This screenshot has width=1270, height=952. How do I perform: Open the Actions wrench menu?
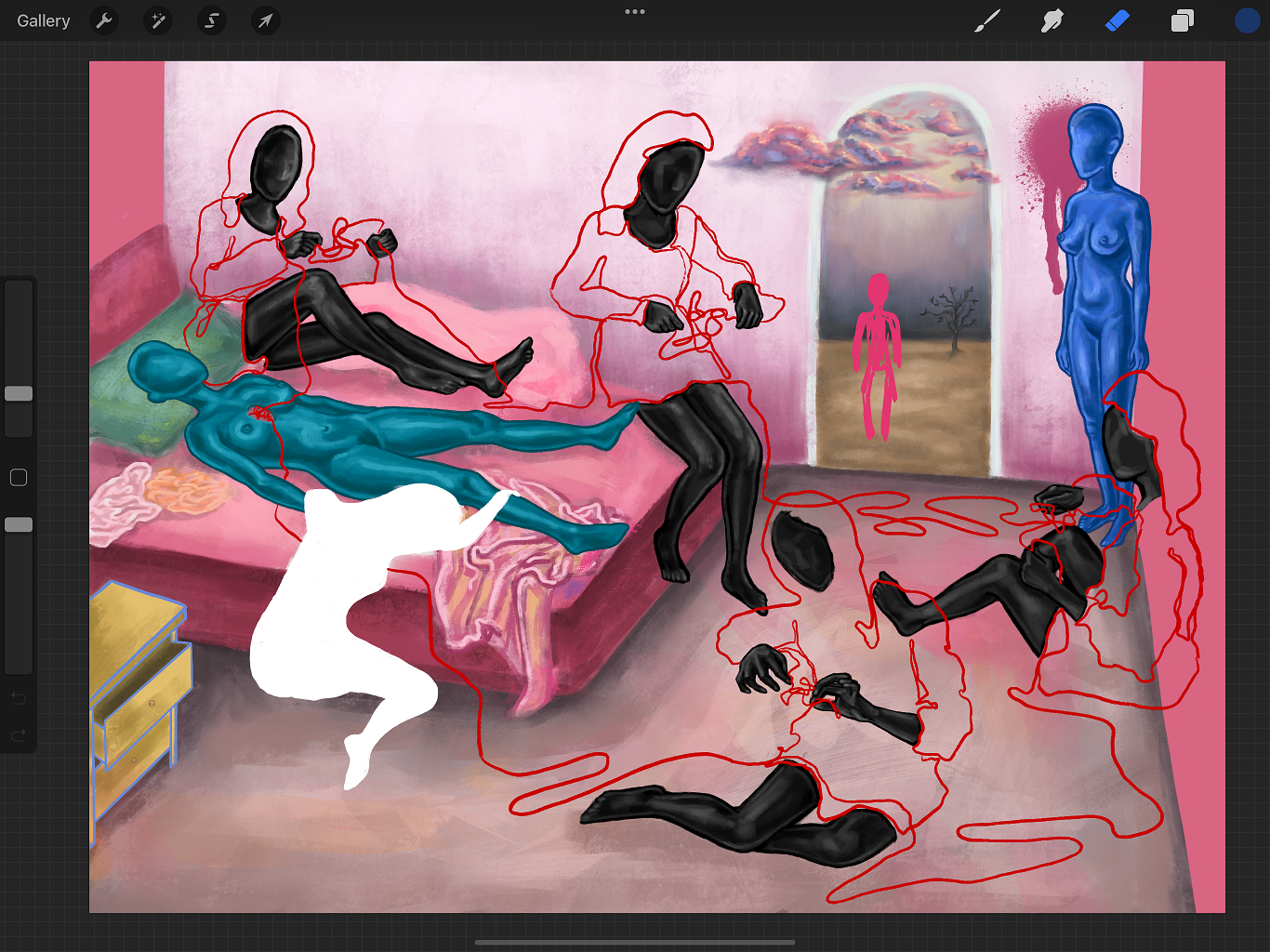coord(104,20)
